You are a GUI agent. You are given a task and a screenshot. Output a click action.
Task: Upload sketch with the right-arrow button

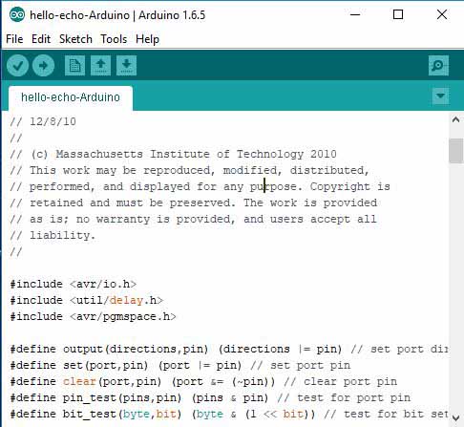(x=43, y=65)
